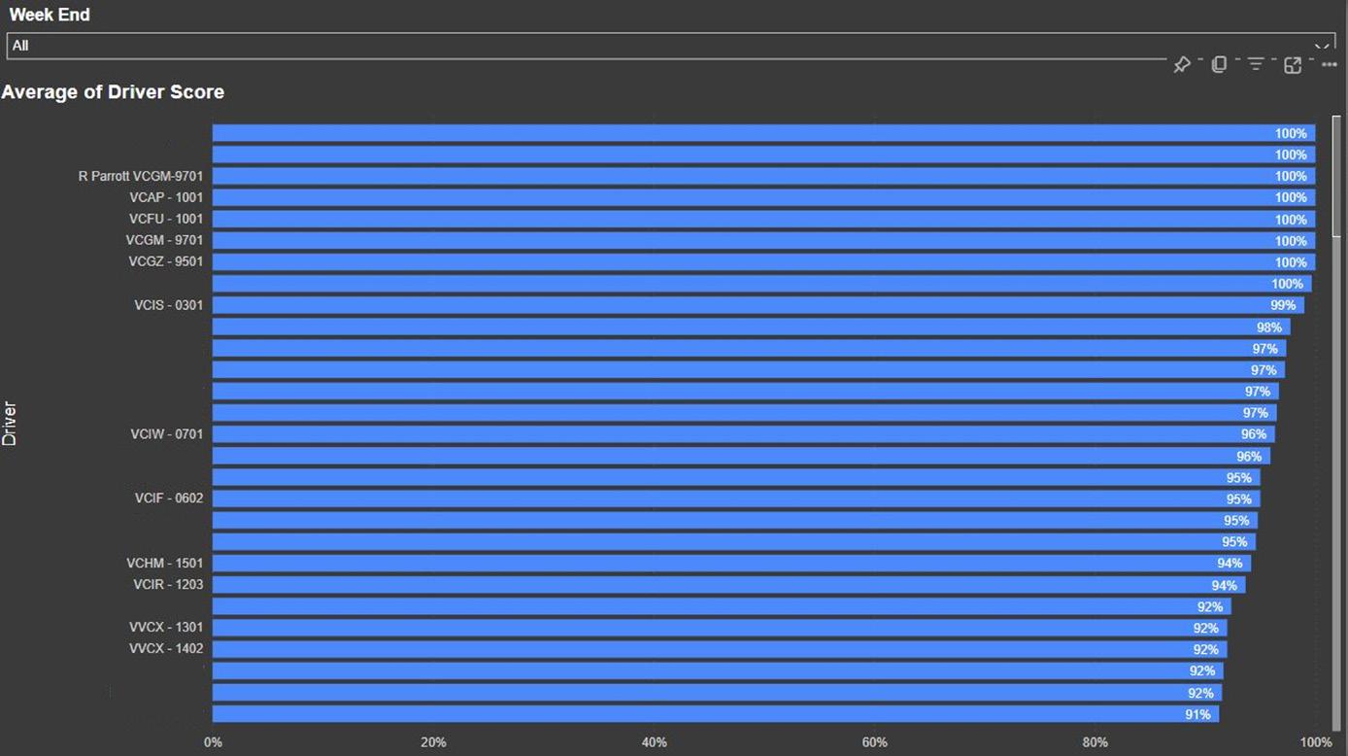Click the Driver axis title
The image size is (1348, 756).
click(x=10, y=424)
